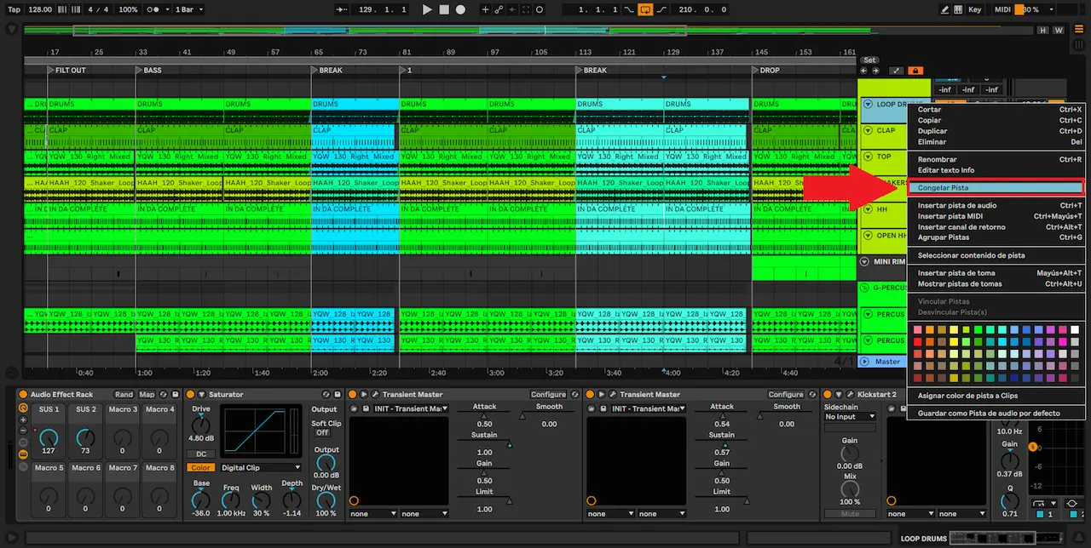
Task: Toggle the Follow playback arrow
Action: coord(341,9)
